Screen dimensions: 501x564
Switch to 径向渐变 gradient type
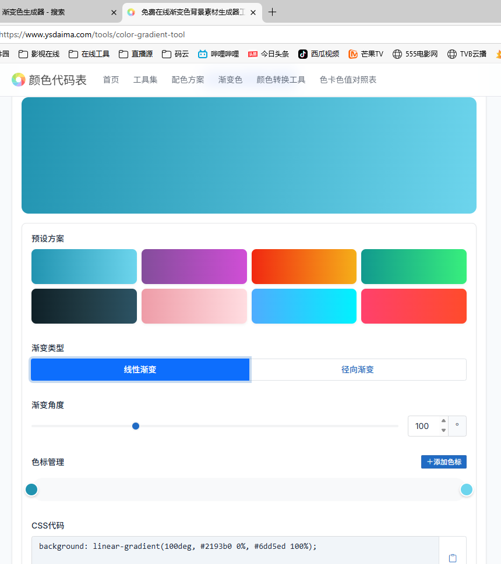pos(358,370)
